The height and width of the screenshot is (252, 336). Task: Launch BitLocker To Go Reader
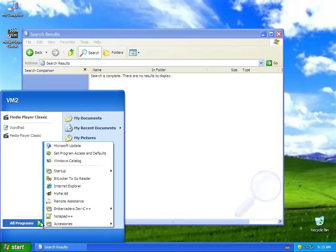79,178
